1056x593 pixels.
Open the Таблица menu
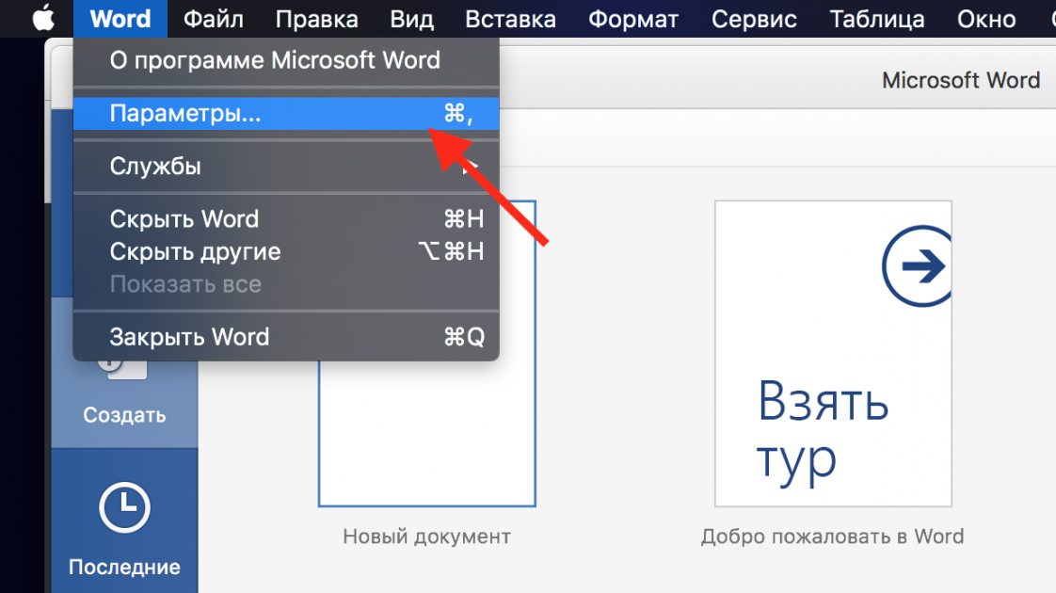[x=877, y=19]
